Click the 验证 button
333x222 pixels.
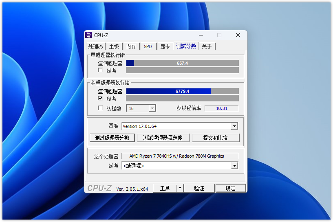199,188
